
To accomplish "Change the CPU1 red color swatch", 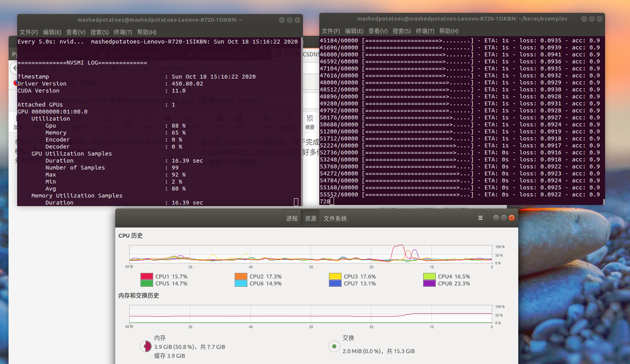I will (x=147, y=276).
